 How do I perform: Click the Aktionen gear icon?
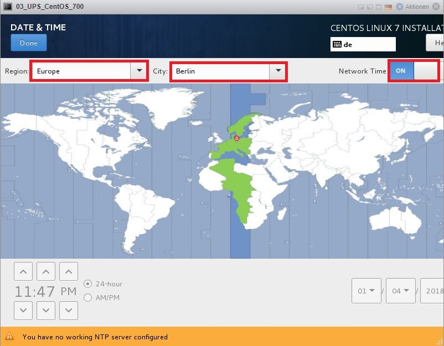(400, 7)
